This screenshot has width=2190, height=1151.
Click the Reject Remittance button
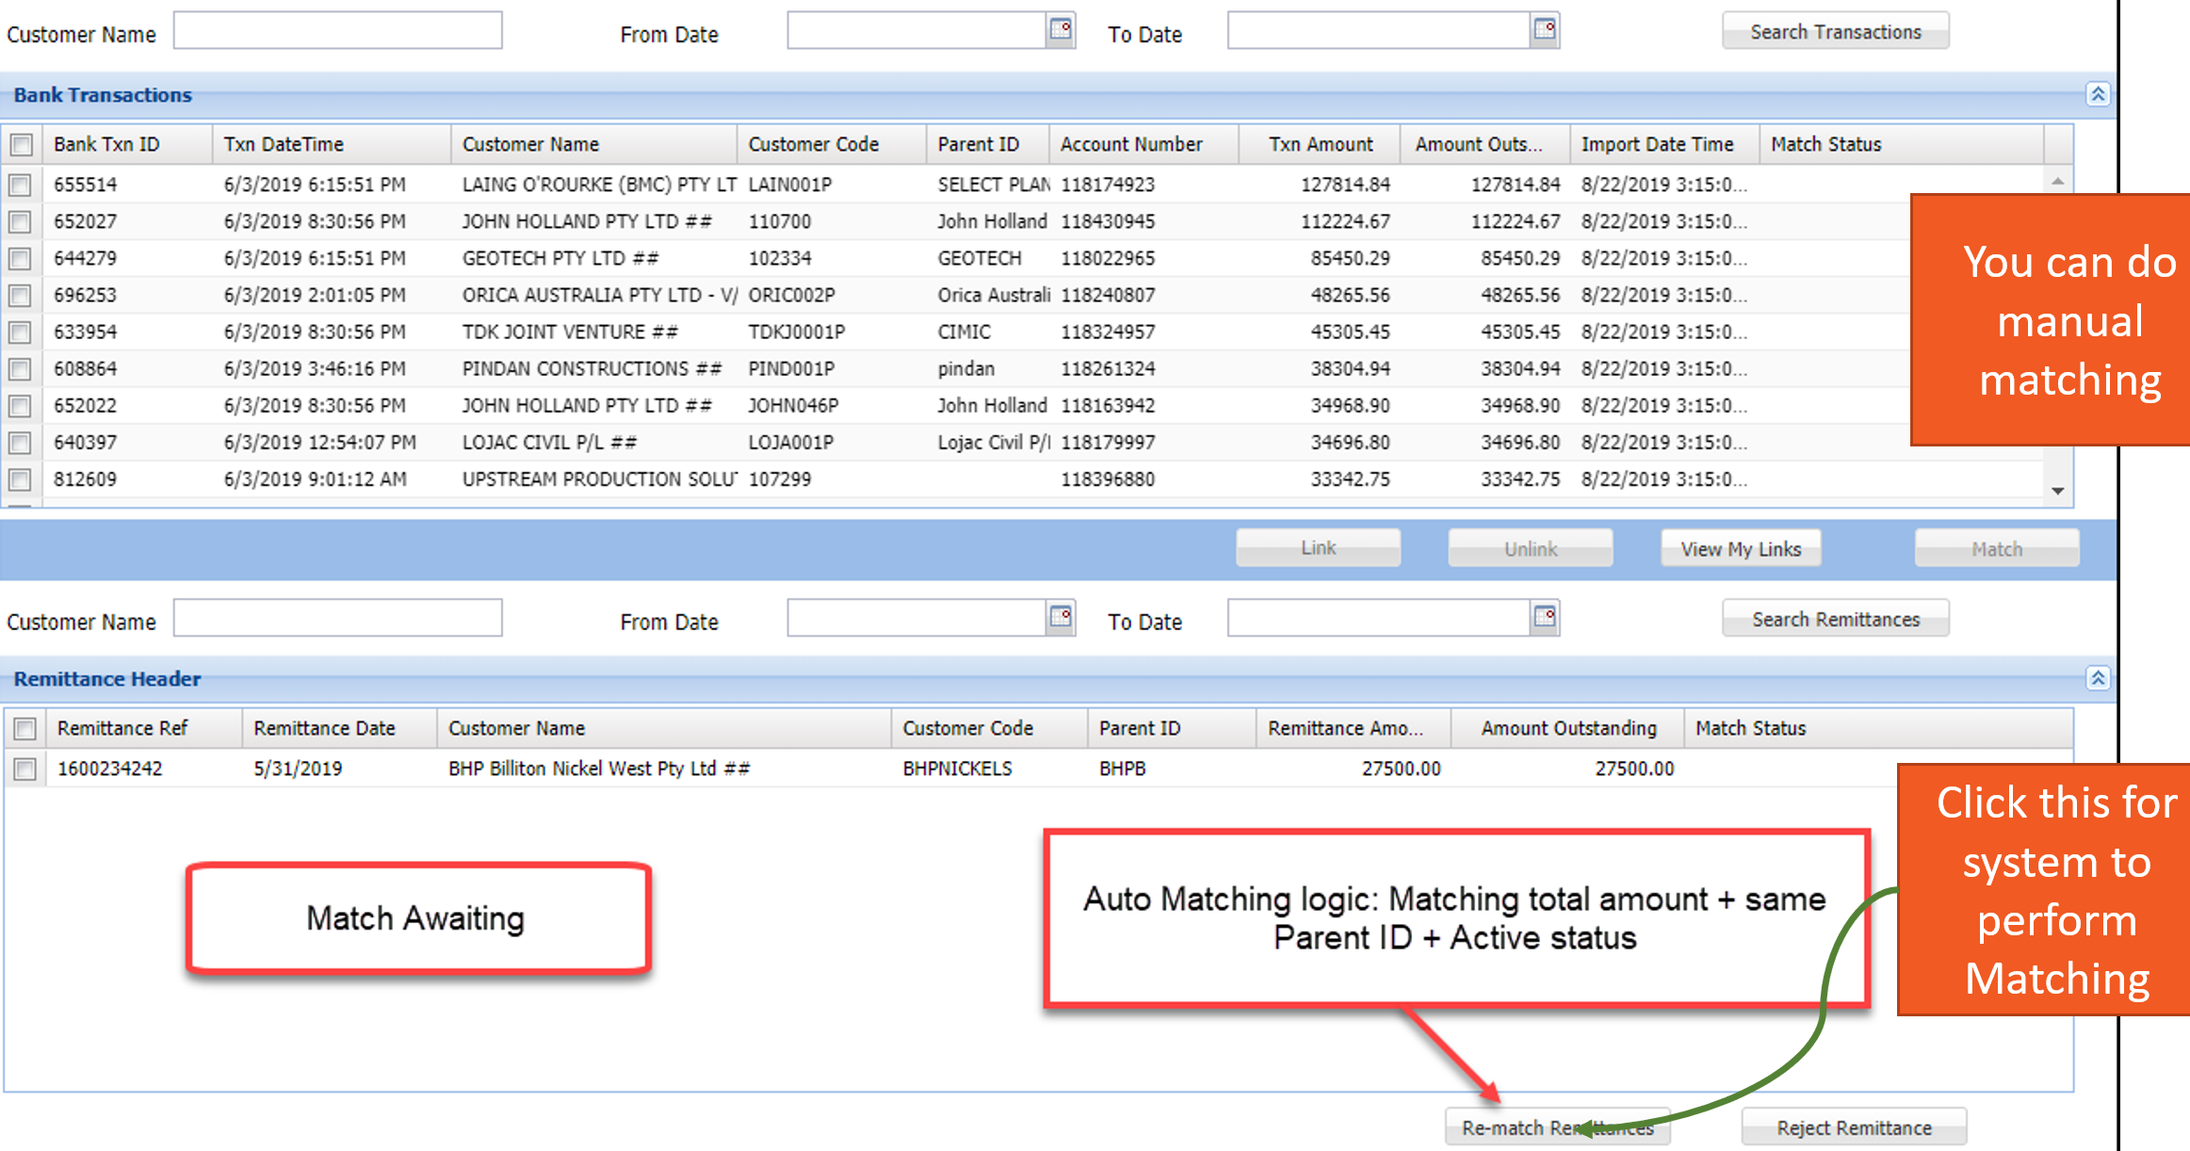(x=1853, y=1127)
